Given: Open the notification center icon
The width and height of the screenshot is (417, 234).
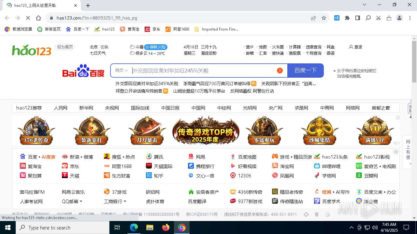Looking at the screenshot, I should coord(406,227).
